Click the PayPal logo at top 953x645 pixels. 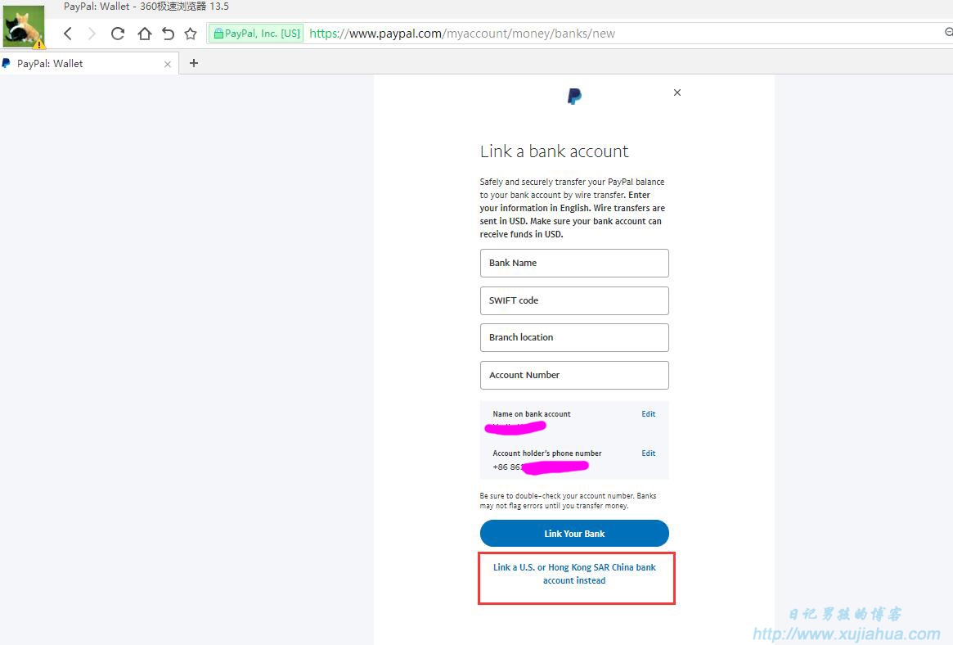[574, 96]
